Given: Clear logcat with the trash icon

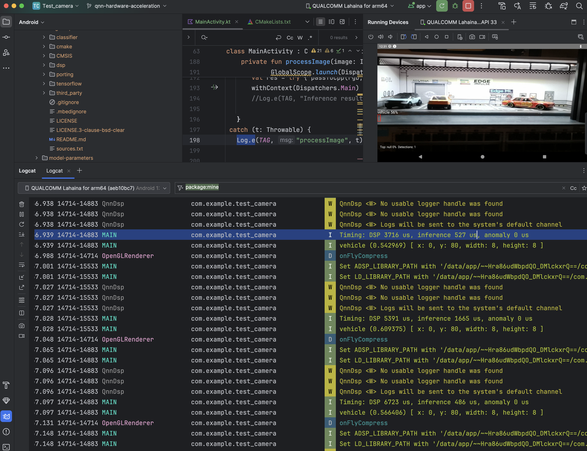Looking at the screenshot, I should click(22, 204).
